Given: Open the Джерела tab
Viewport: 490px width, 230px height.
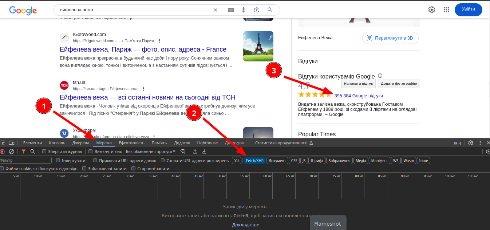Looking at the screenshot, I should pyautogui.click(x=81, y=143).
